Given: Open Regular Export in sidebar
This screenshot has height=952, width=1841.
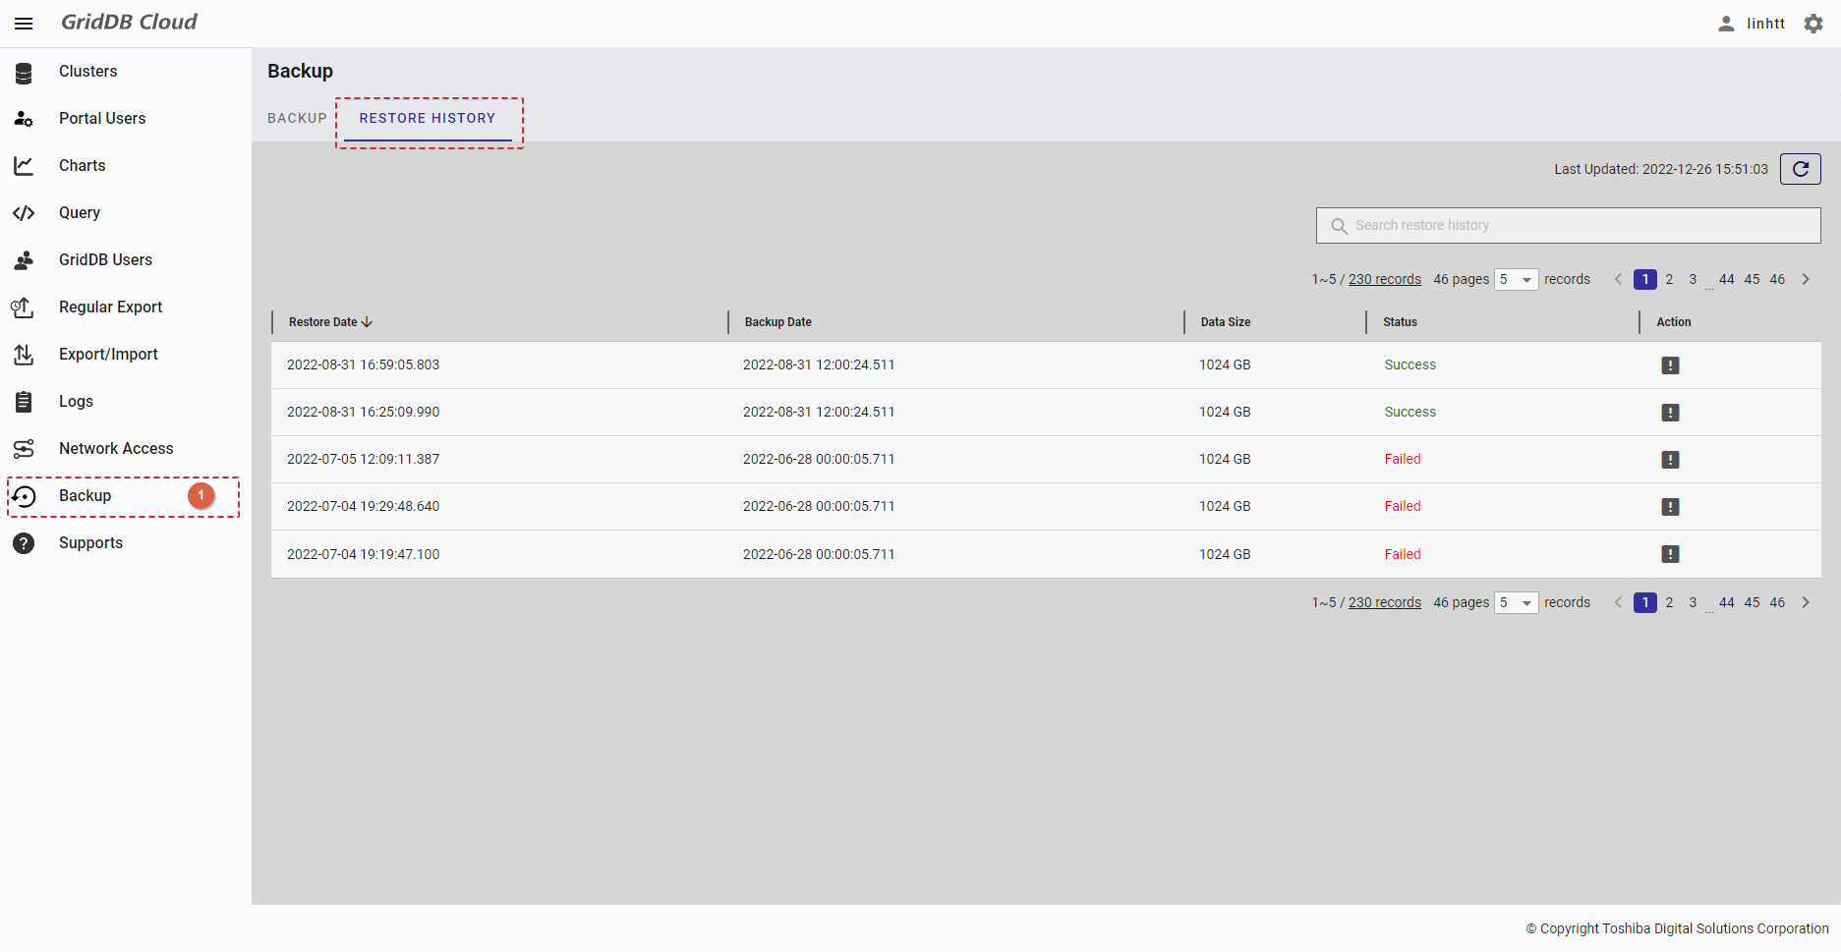Looking at the screenshot, I should pos(110,308).
